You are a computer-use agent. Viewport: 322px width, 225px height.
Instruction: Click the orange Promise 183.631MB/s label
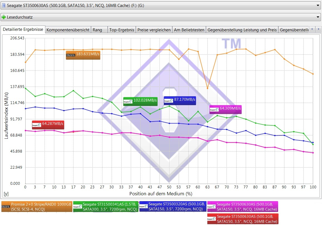[83, 55]
